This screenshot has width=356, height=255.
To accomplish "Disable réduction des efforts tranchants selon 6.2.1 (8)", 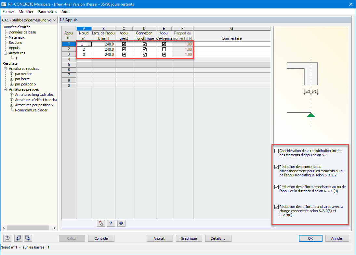I will pos(277,187).
